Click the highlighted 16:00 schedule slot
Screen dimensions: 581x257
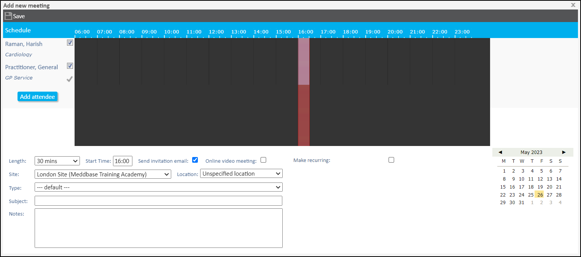(304, 61)
